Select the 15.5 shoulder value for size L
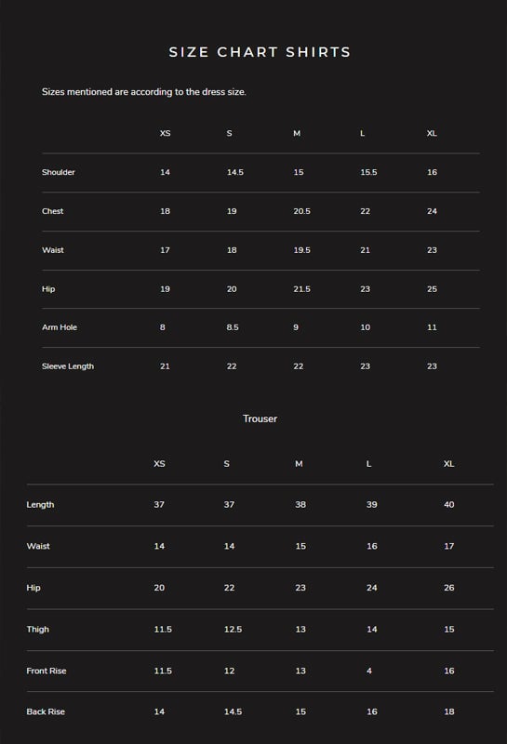The height and width of the screenshot is (744, 507). [369, 172]
